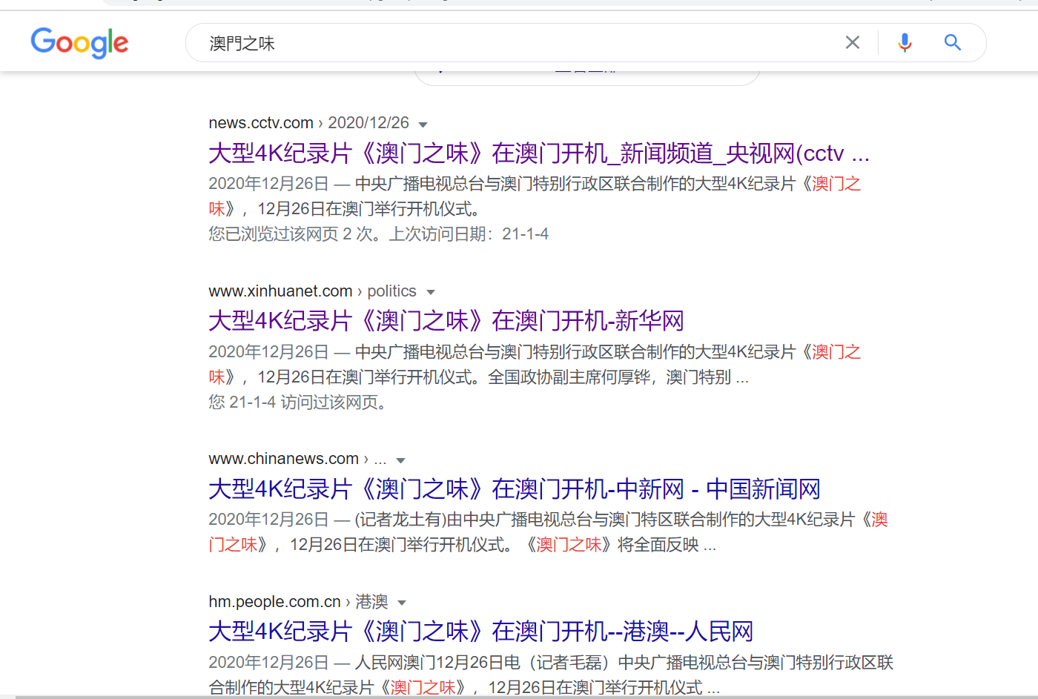The width and height of the screenshot is (1038, 699).
Task: Open the dropdown arrow next to www.xinhuanet.com
Action: click(431, 293)
